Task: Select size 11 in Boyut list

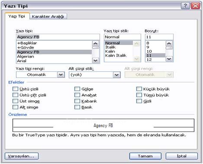Action: click(155, 55)
